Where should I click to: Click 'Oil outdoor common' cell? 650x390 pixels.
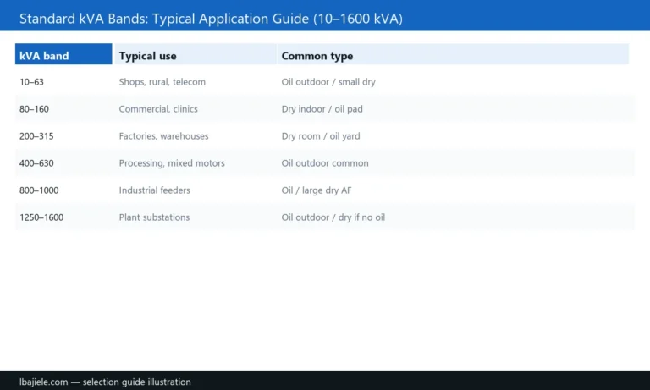tap(325, 163)
